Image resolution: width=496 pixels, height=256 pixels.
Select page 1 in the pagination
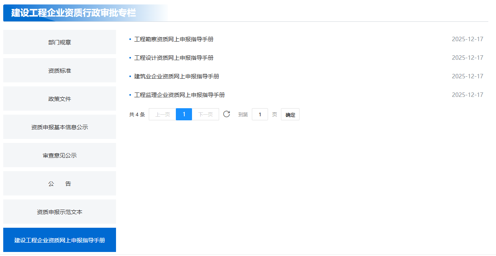(184, 114)
